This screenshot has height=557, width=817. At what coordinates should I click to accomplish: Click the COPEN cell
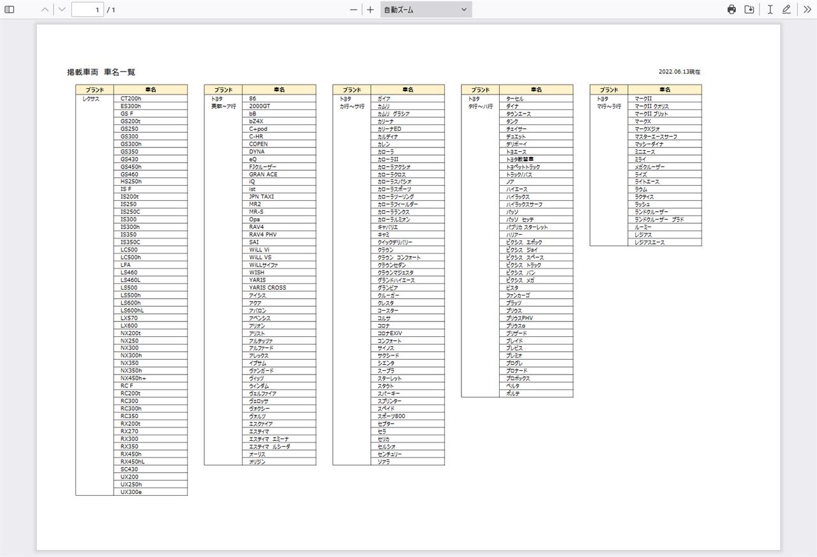(x=279, y=144)
